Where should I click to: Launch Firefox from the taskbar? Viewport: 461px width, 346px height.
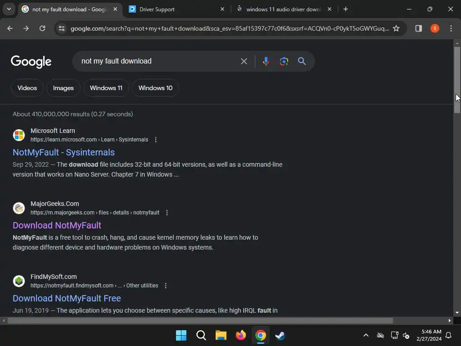click(x=241, y=335)
